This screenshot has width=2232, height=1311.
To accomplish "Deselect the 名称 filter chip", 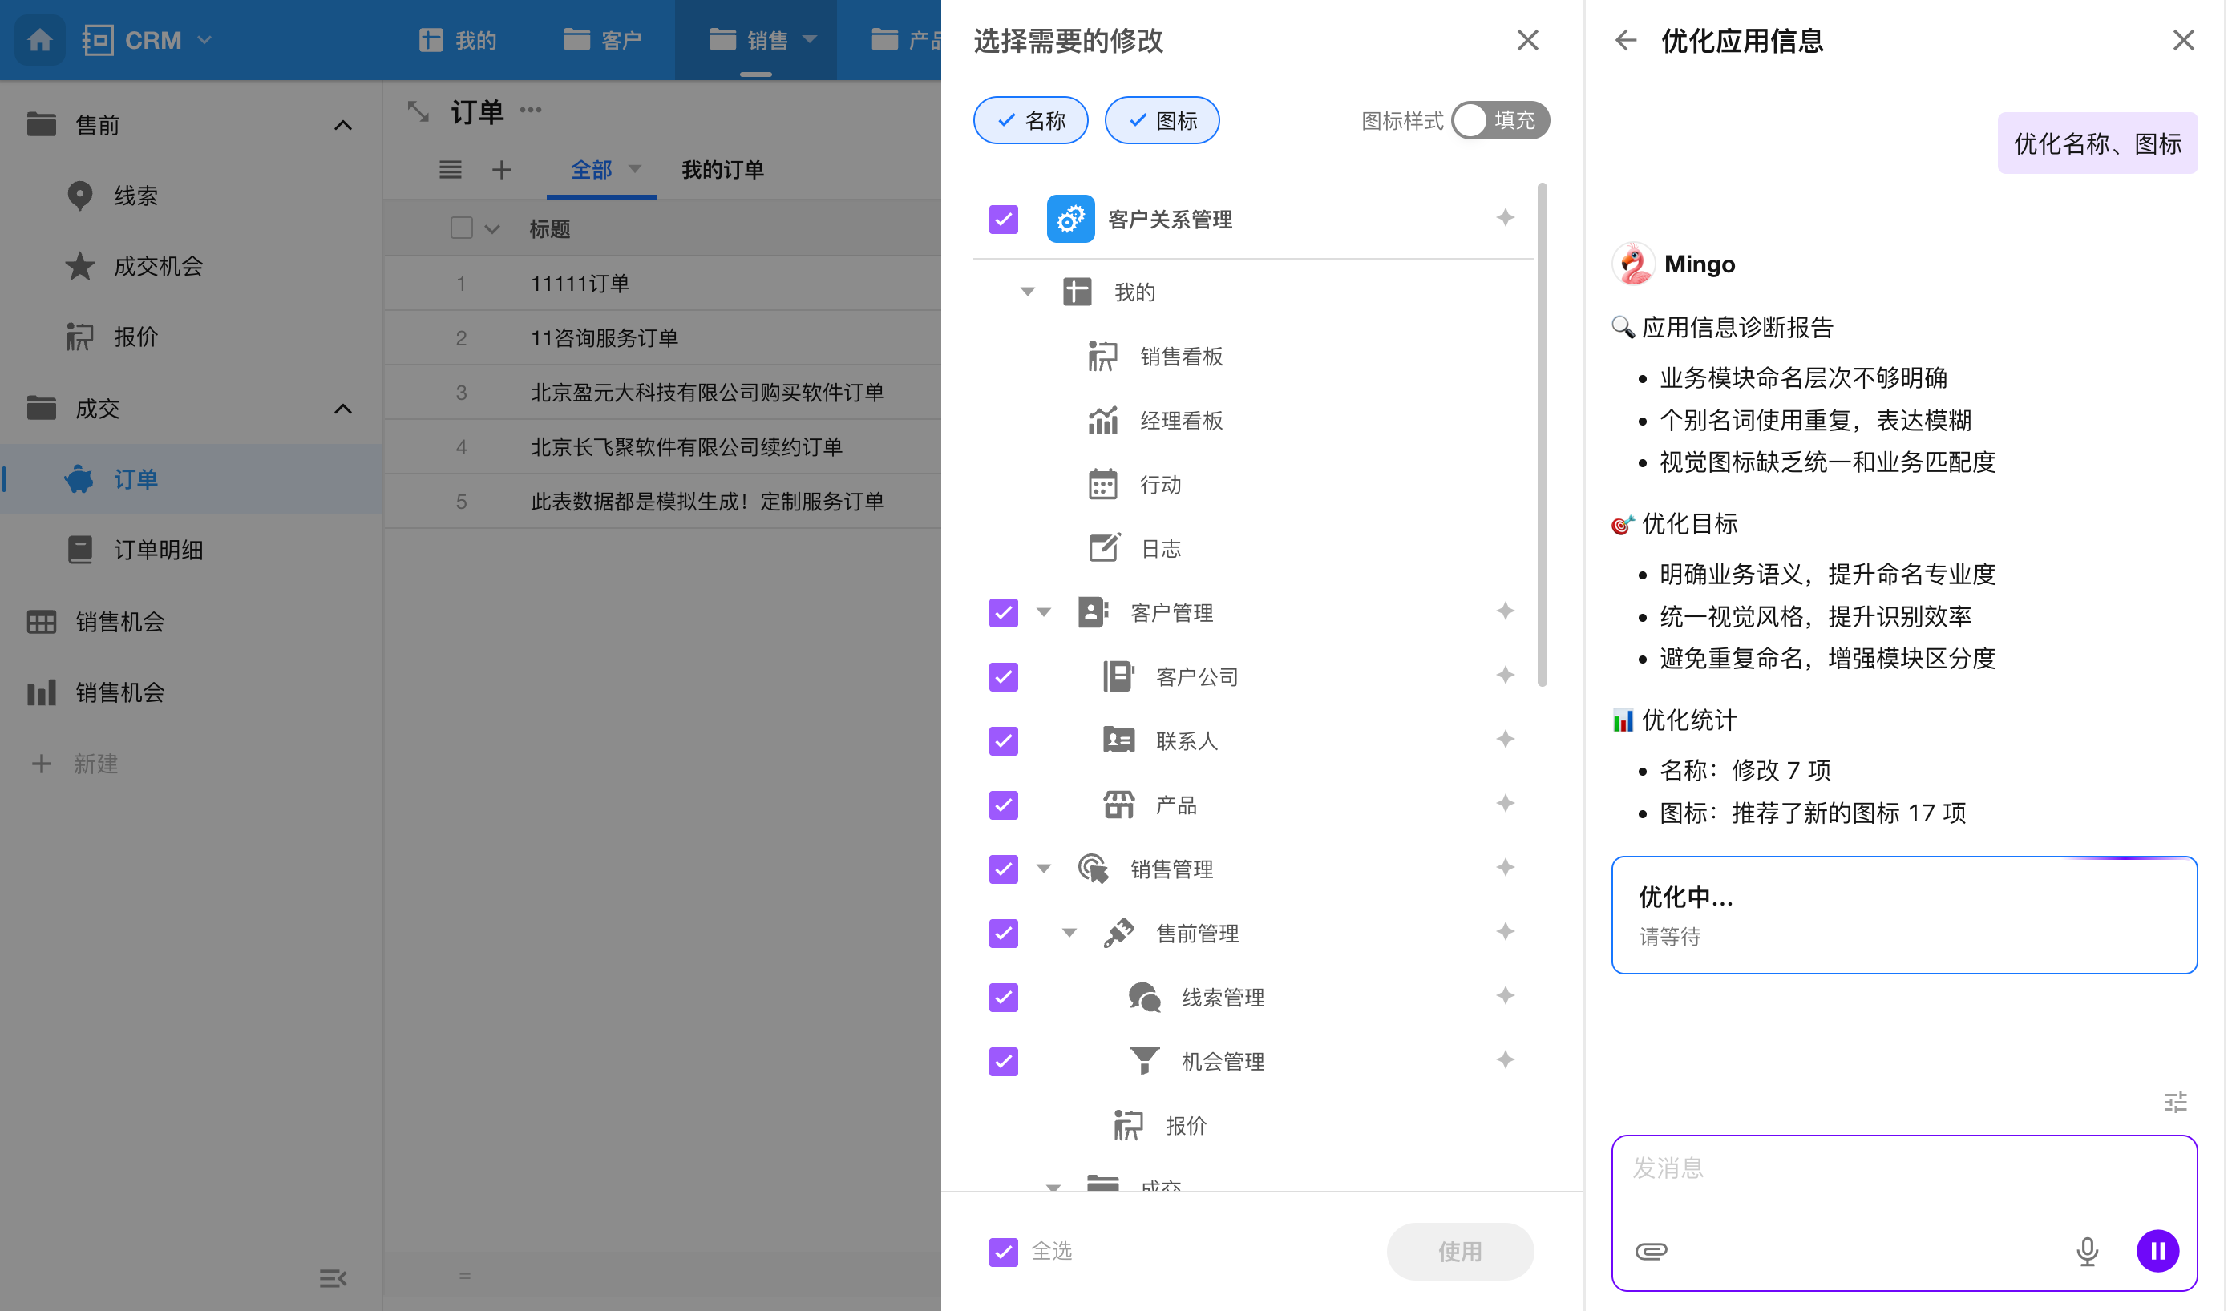I will tap(1031, 120).
